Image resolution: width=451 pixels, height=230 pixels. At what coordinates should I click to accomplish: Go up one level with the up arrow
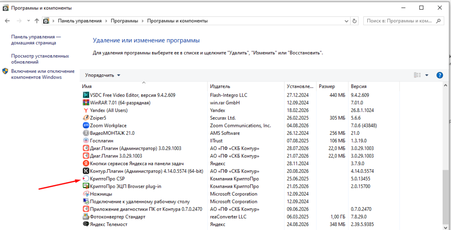pos(37,21)
